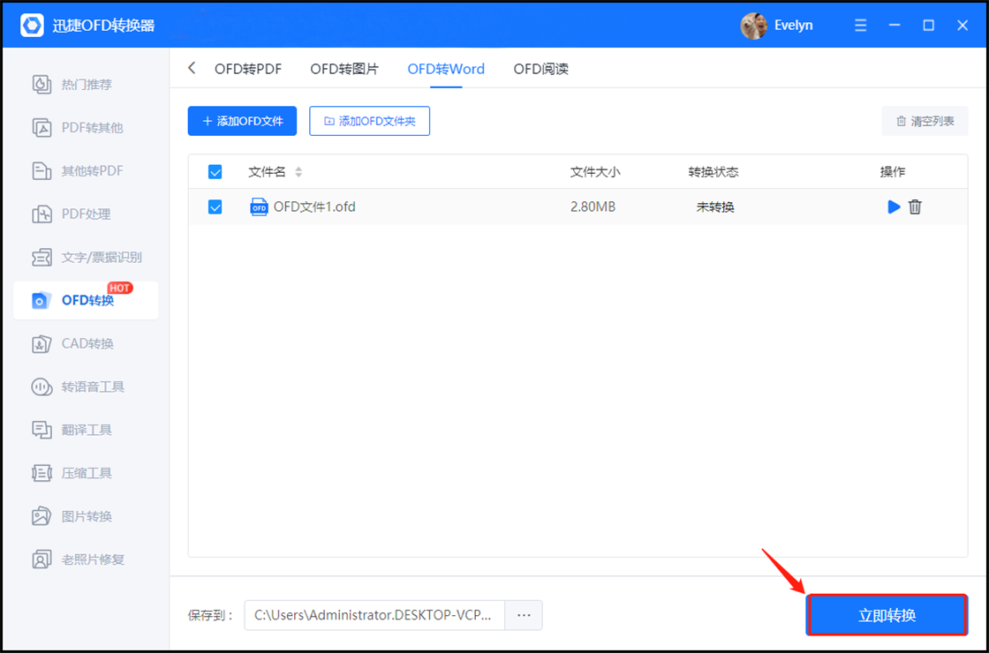The image size is (989, 653).
Task: Select the OFD文件1.ofd file name
Action: click(x=314, y=206)
